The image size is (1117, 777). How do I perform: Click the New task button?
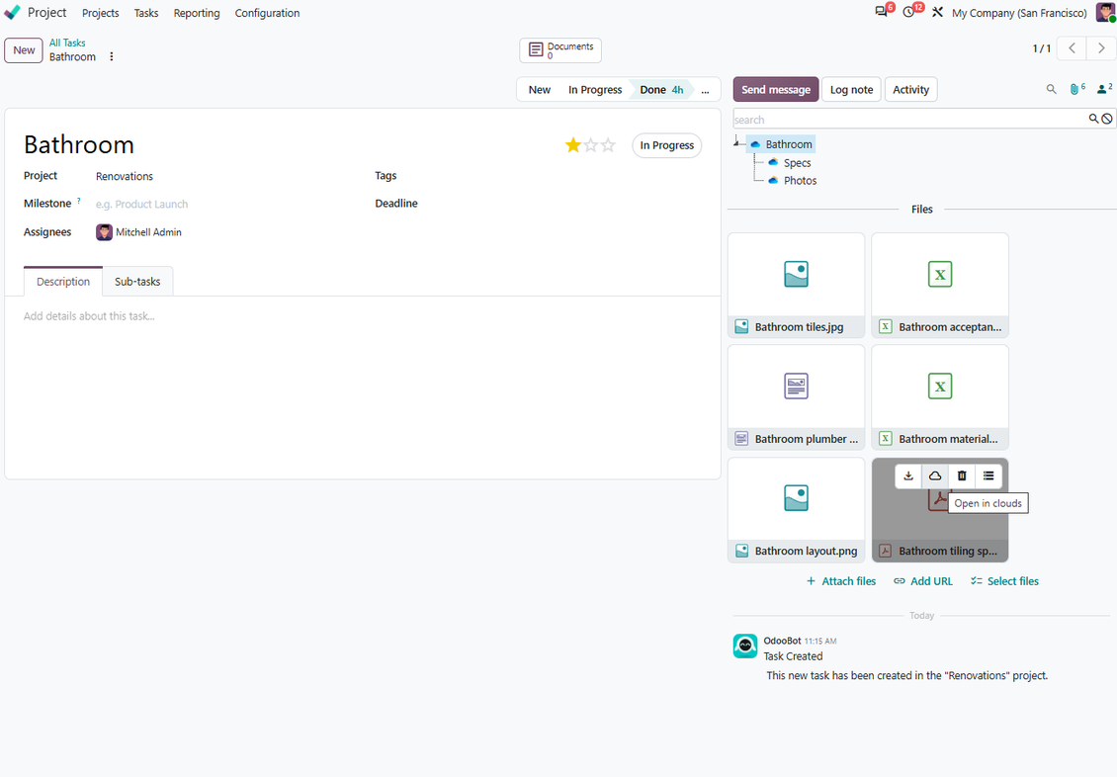tap(24, 49)
